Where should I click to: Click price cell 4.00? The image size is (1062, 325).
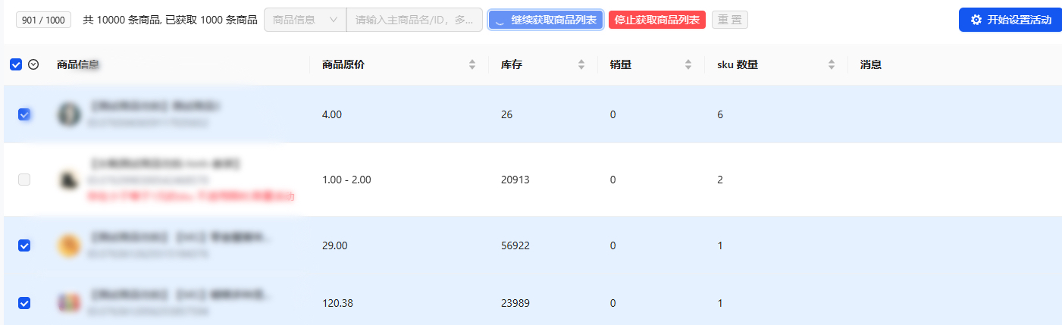tap(332, 114)
